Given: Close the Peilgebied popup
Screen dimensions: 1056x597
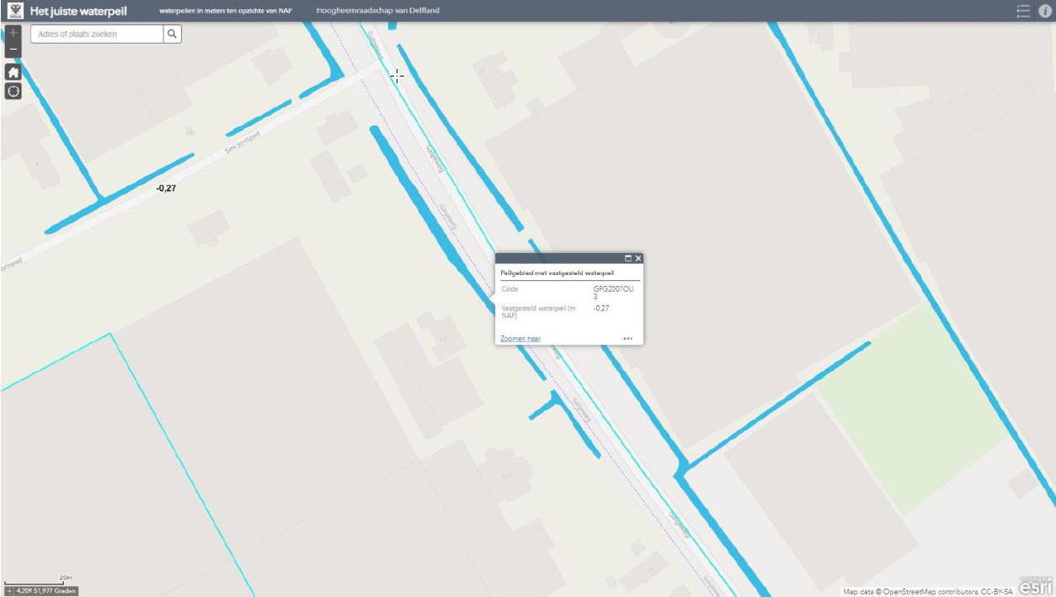Looking at the screenshot, I should click(638, 258).
